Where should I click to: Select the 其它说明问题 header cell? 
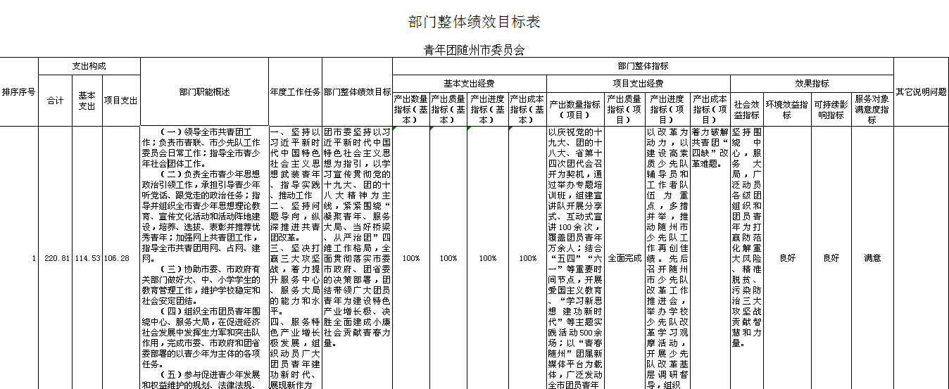[921, 92]
